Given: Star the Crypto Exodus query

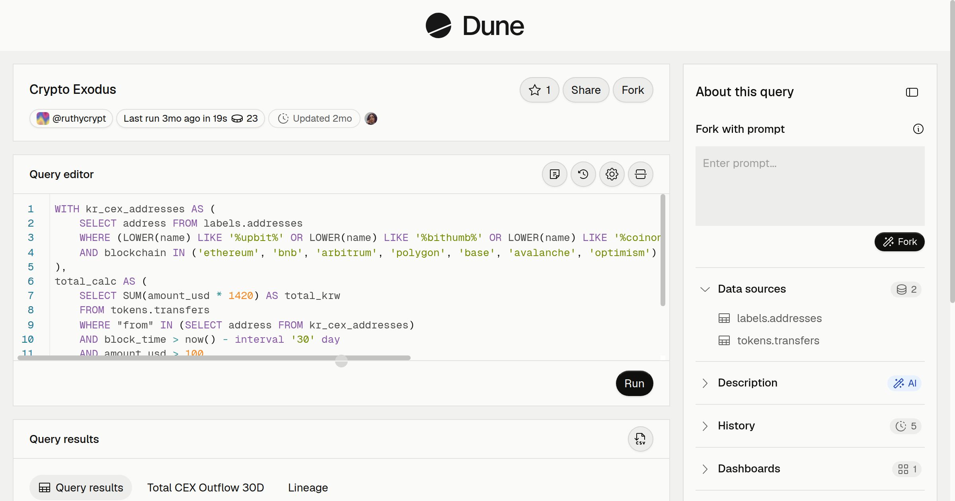Looking at the screenshot, I should [539, 90].
